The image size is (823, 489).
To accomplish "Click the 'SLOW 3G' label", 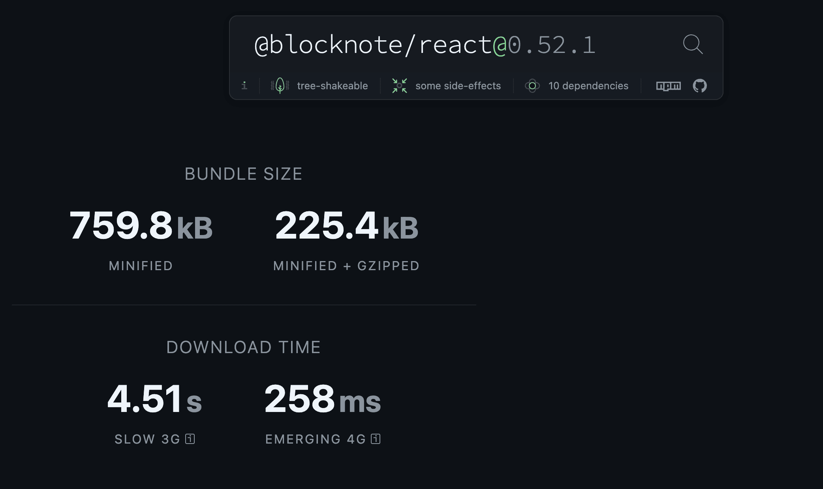I will click(x=147, y=439).
